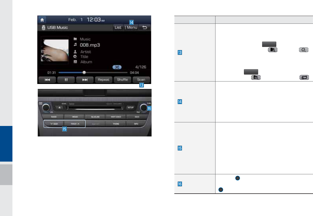Click the TRACK up button
This screenshot has width=313, height=216.
[x=75, y=124]
